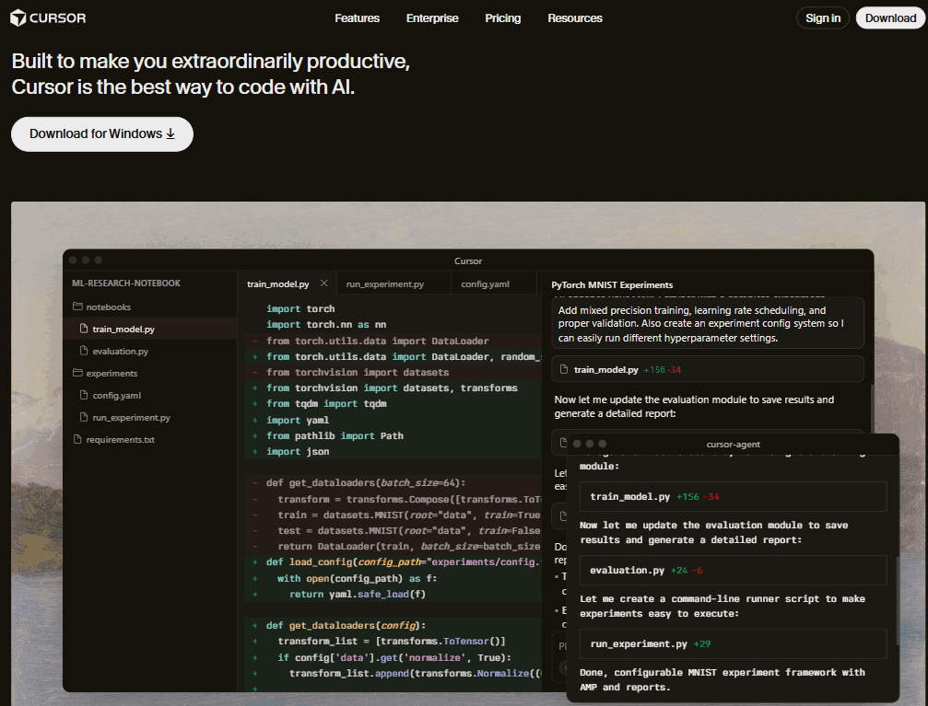Open run_experiment.py in file tree
Image resolution: width=928 pixels, height=706 pixels.
[131, 418]
